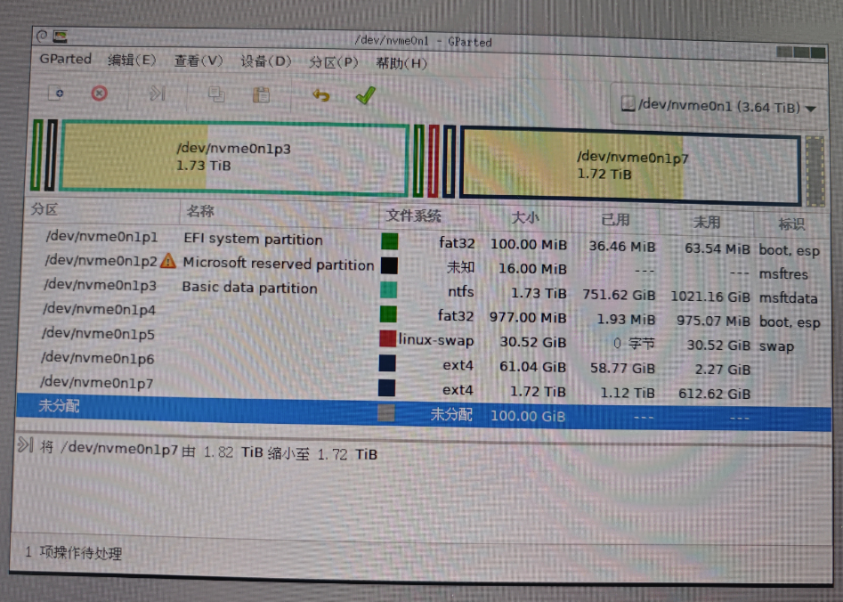Select nvme0n1p7 block in disk map
The width and height of the screenshot is (843, 602).
pyautogui.click(x=630, y=165)
